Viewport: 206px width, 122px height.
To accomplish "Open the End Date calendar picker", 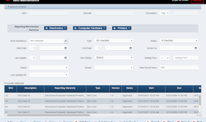I will point(131,48).
